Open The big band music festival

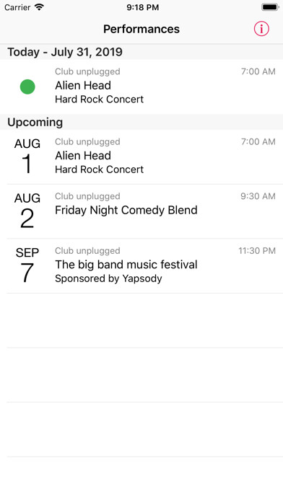(141, 265)
